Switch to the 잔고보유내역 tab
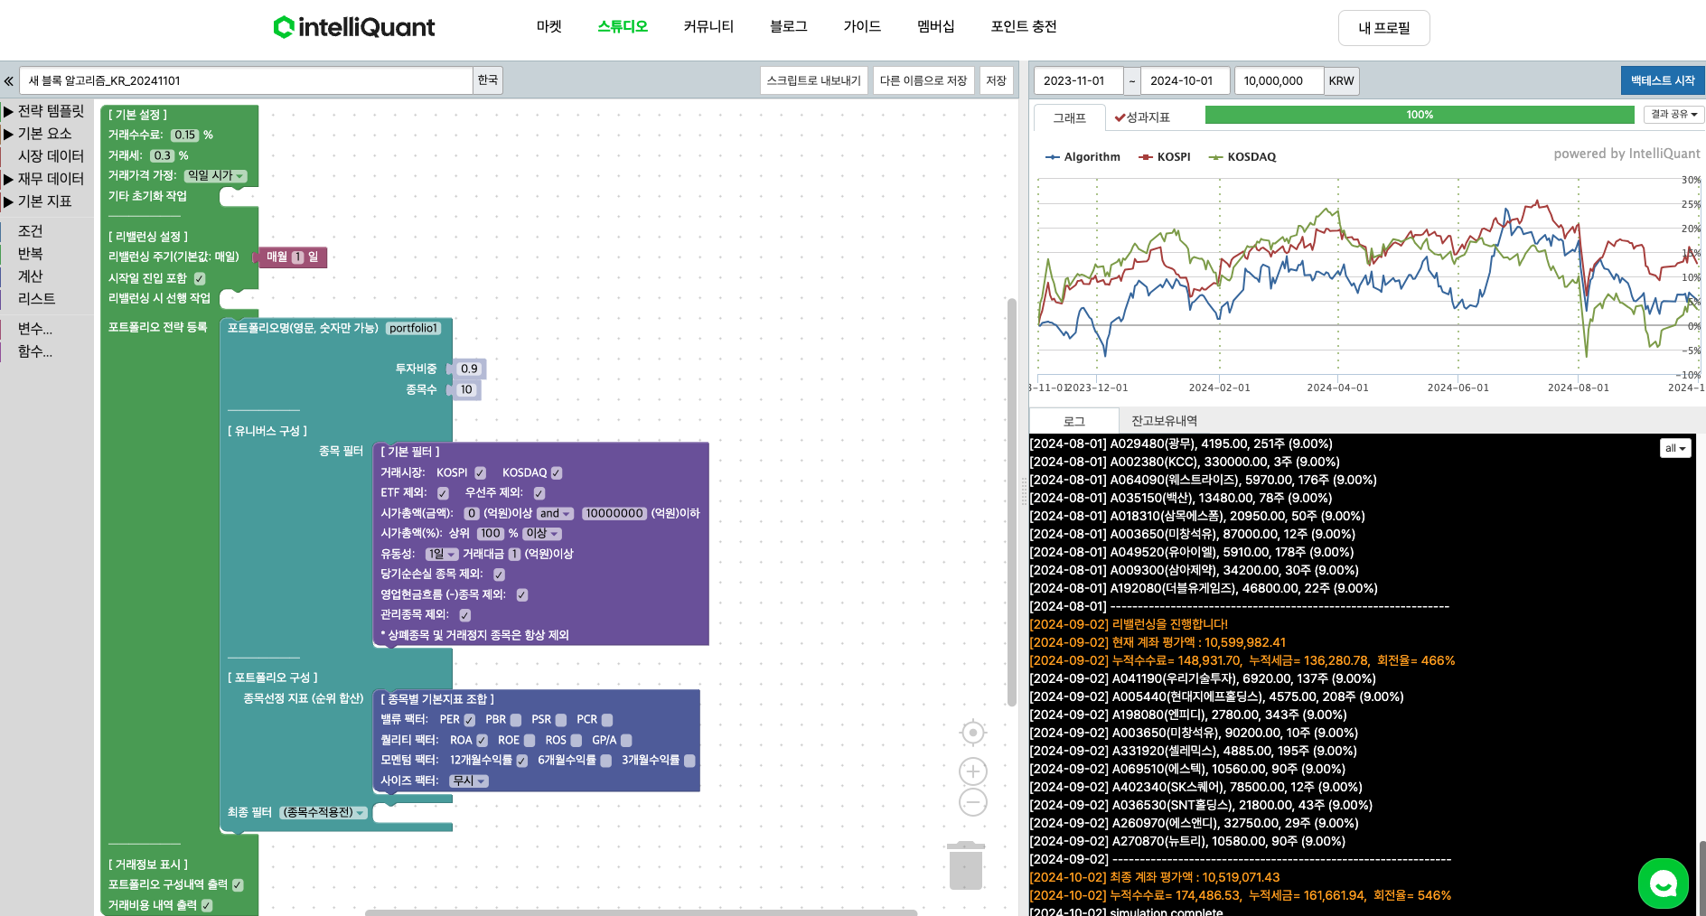This screenshot has width=1706, height=916. pos(1164,421)
